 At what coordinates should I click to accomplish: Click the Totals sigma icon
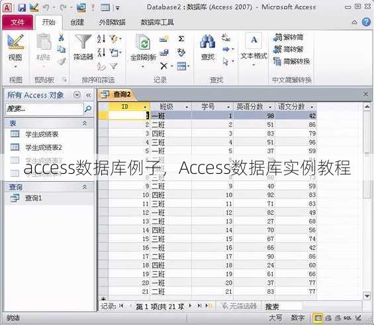(181, 38)
